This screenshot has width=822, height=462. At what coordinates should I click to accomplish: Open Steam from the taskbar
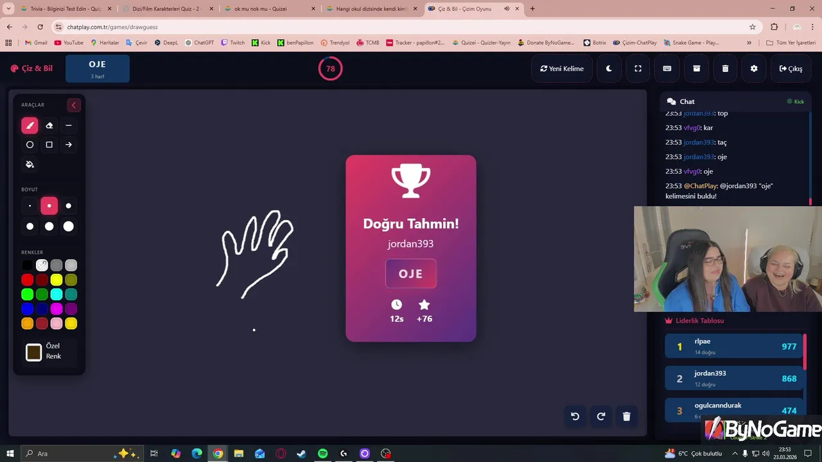pyautogui.click(x=301, y=454)
